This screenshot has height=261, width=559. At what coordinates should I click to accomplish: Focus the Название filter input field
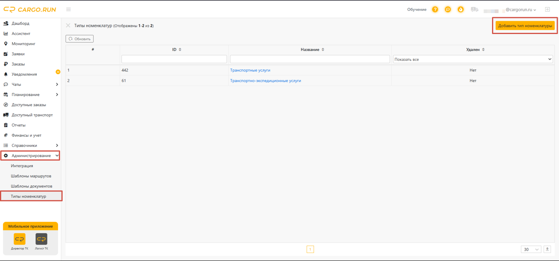[x=310, y=59]
